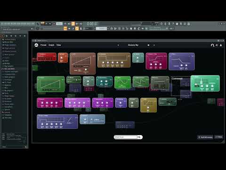The height and width of the screenshot is (170, 226).
Task: Open the View menu in plugin window
Action: click(58, 45)
